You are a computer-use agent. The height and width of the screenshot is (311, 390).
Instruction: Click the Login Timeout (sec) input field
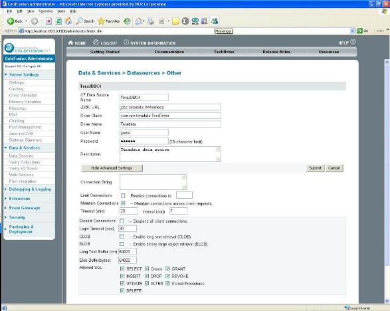128,229
